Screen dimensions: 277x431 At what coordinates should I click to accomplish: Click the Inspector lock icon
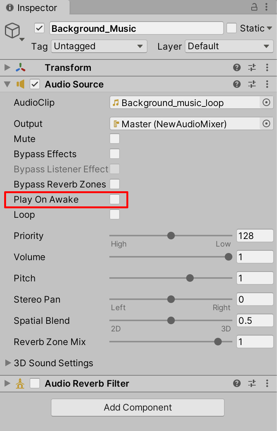(x=254, y=7)
